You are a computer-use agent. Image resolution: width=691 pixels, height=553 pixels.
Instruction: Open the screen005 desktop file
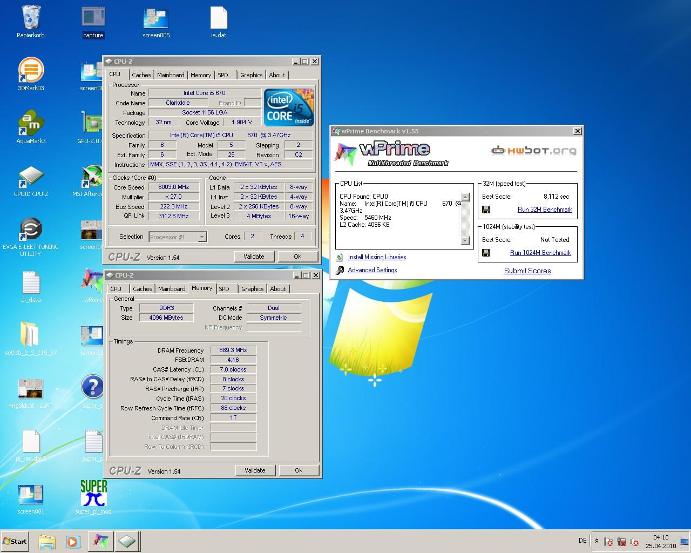[156, 22]
